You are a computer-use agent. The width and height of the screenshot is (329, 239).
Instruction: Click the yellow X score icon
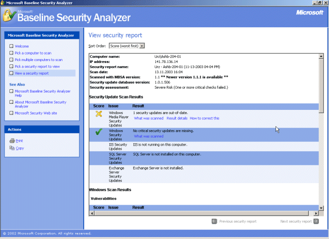[x=99, y=114]
